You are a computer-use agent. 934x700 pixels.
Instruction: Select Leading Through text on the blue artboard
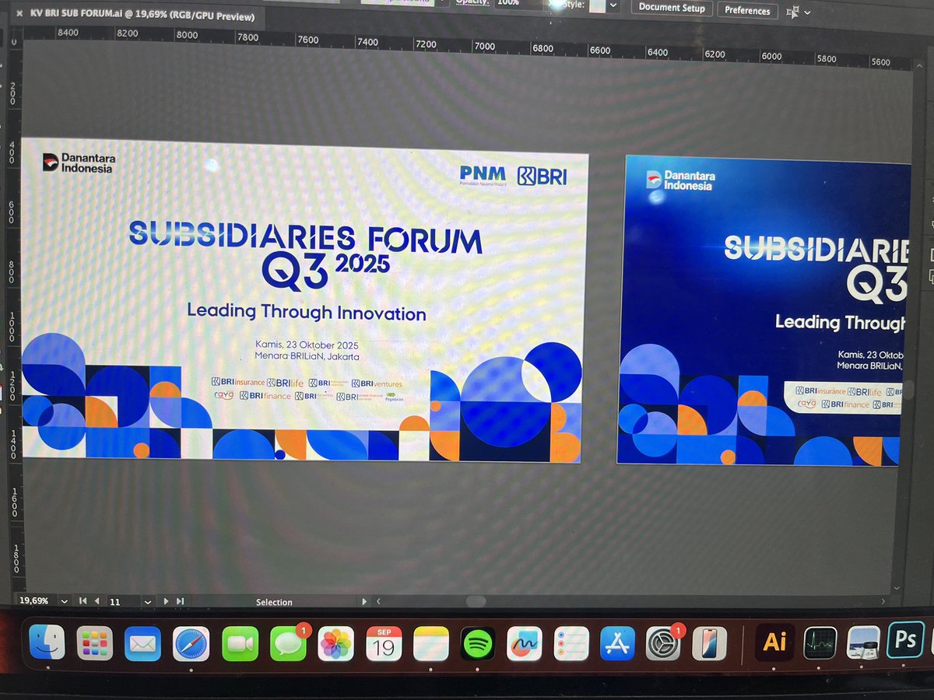841,322
